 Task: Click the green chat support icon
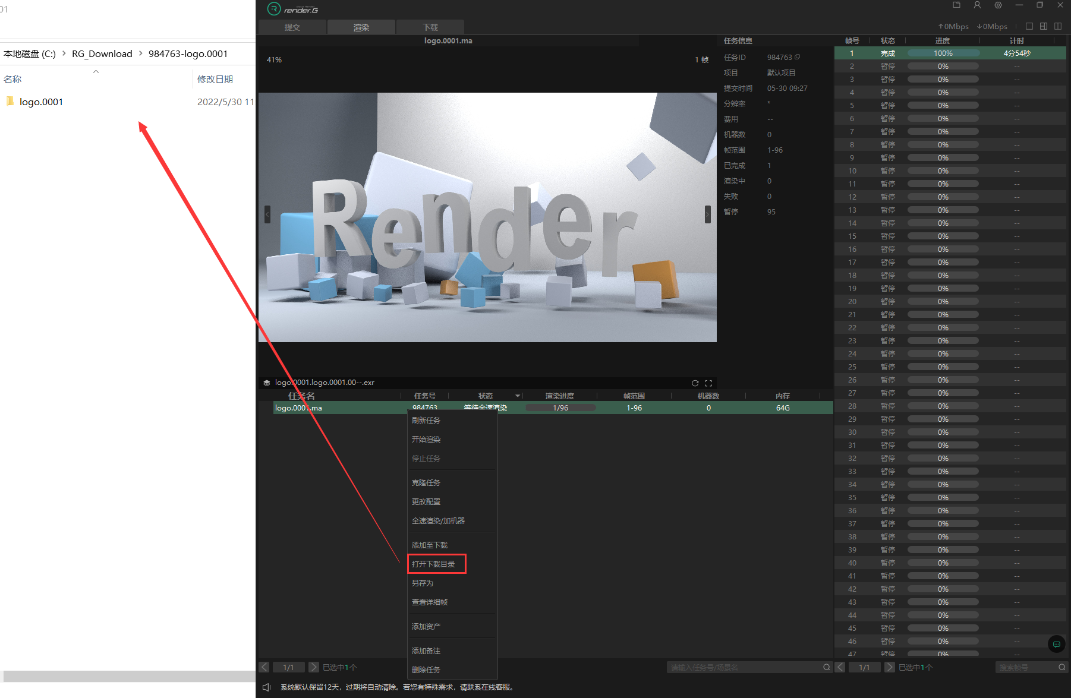tap(1056, 644)
